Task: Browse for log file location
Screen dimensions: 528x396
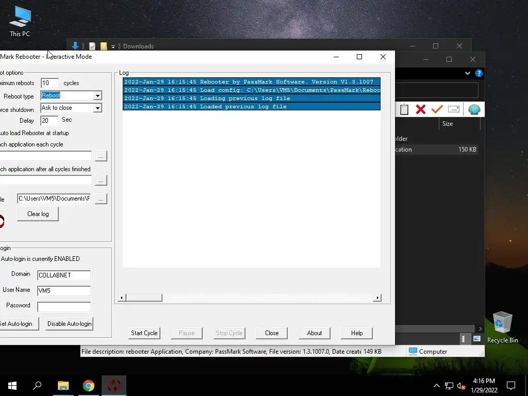Action: pyautogui.click(x=101, y=199)
